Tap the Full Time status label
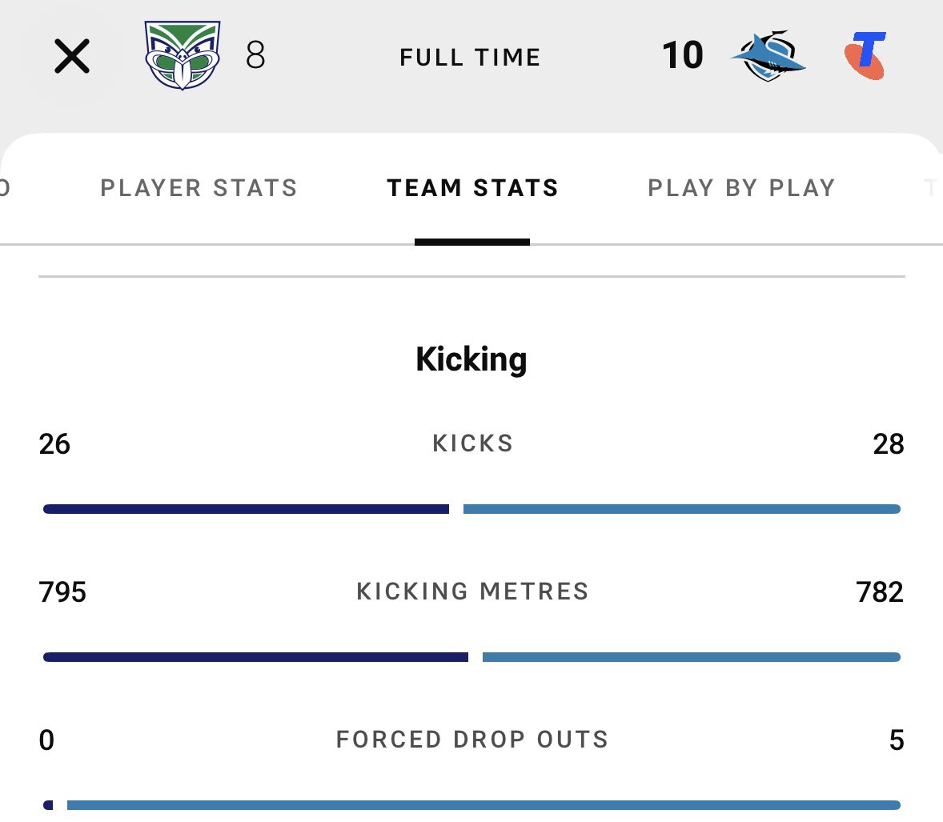Screen dimensions: 943x822 point(470,57)
